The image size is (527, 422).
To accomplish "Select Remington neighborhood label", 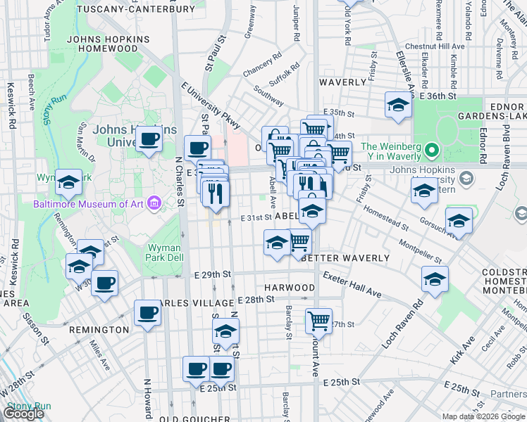I will (x=99, y=330).
